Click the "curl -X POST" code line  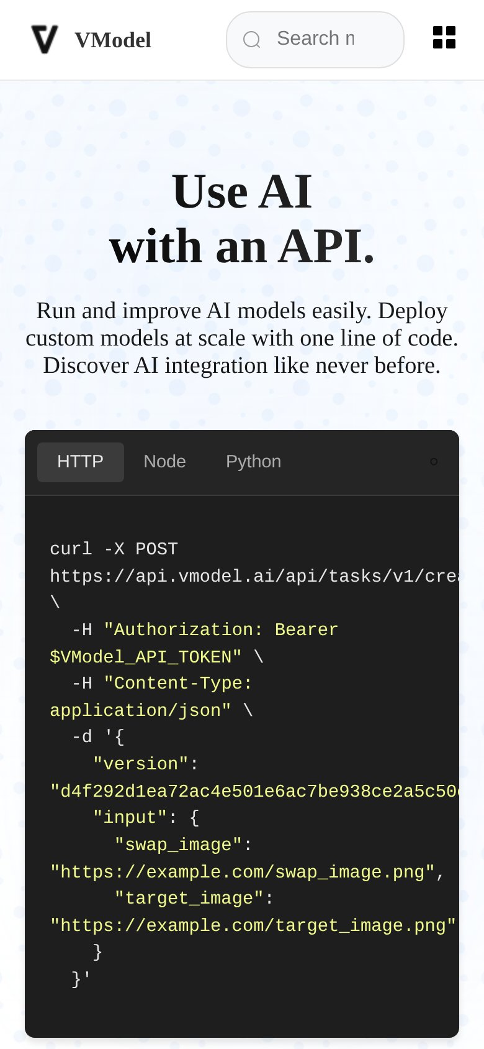tap(114, 549)
